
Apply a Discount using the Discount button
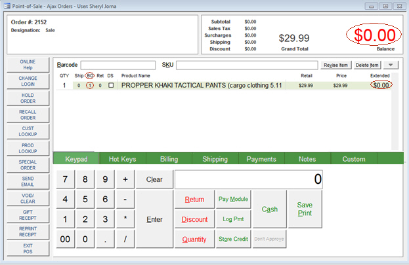194,219
